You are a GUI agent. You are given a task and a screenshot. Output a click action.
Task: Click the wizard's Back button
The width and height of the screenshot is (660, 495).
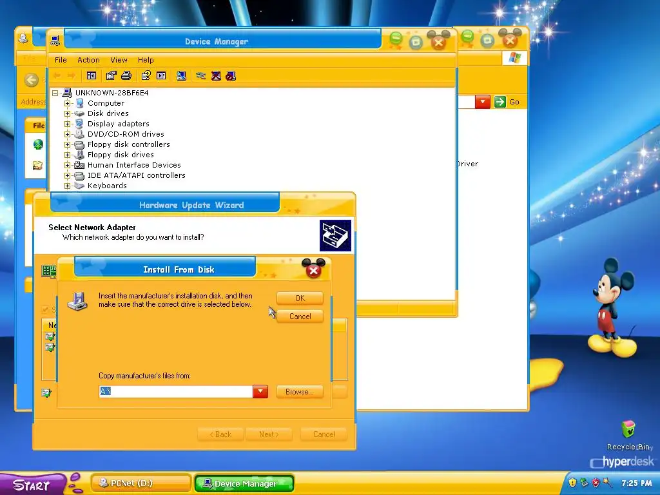pyautogui.click(x=220, y=434)
